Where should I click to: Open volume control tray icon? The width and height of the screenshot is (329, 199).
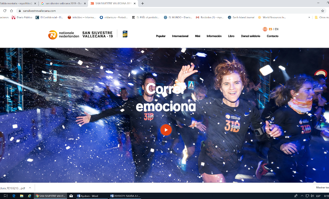tap(312, 196)
